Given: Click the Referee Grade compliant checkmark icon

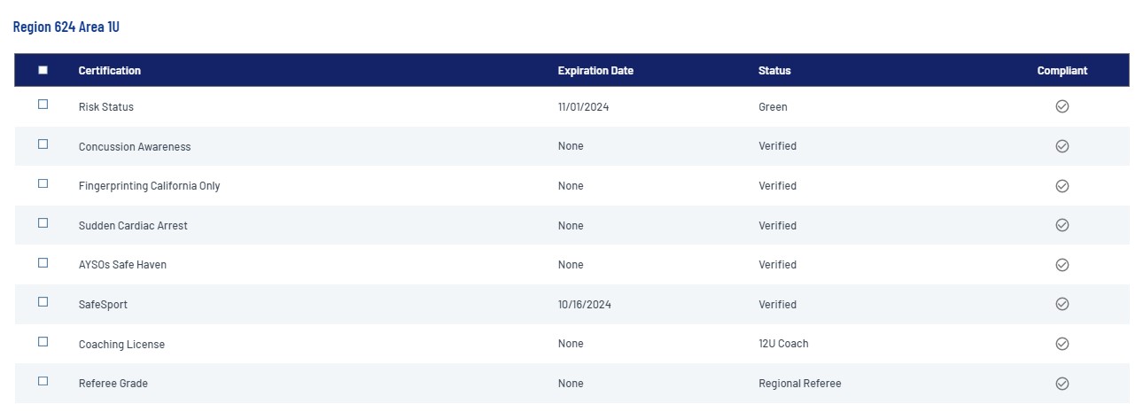Looking at the screenshot, I should 1062,384.
